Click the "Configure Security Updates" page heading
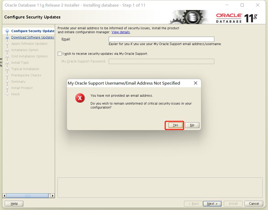 point(32,17)
